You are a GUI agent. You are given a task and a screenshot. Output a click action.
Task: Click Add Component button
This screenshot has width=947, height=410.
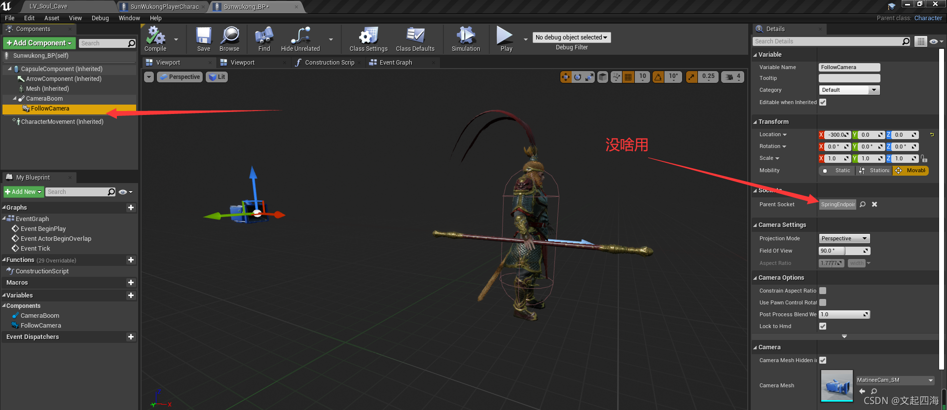39,43
